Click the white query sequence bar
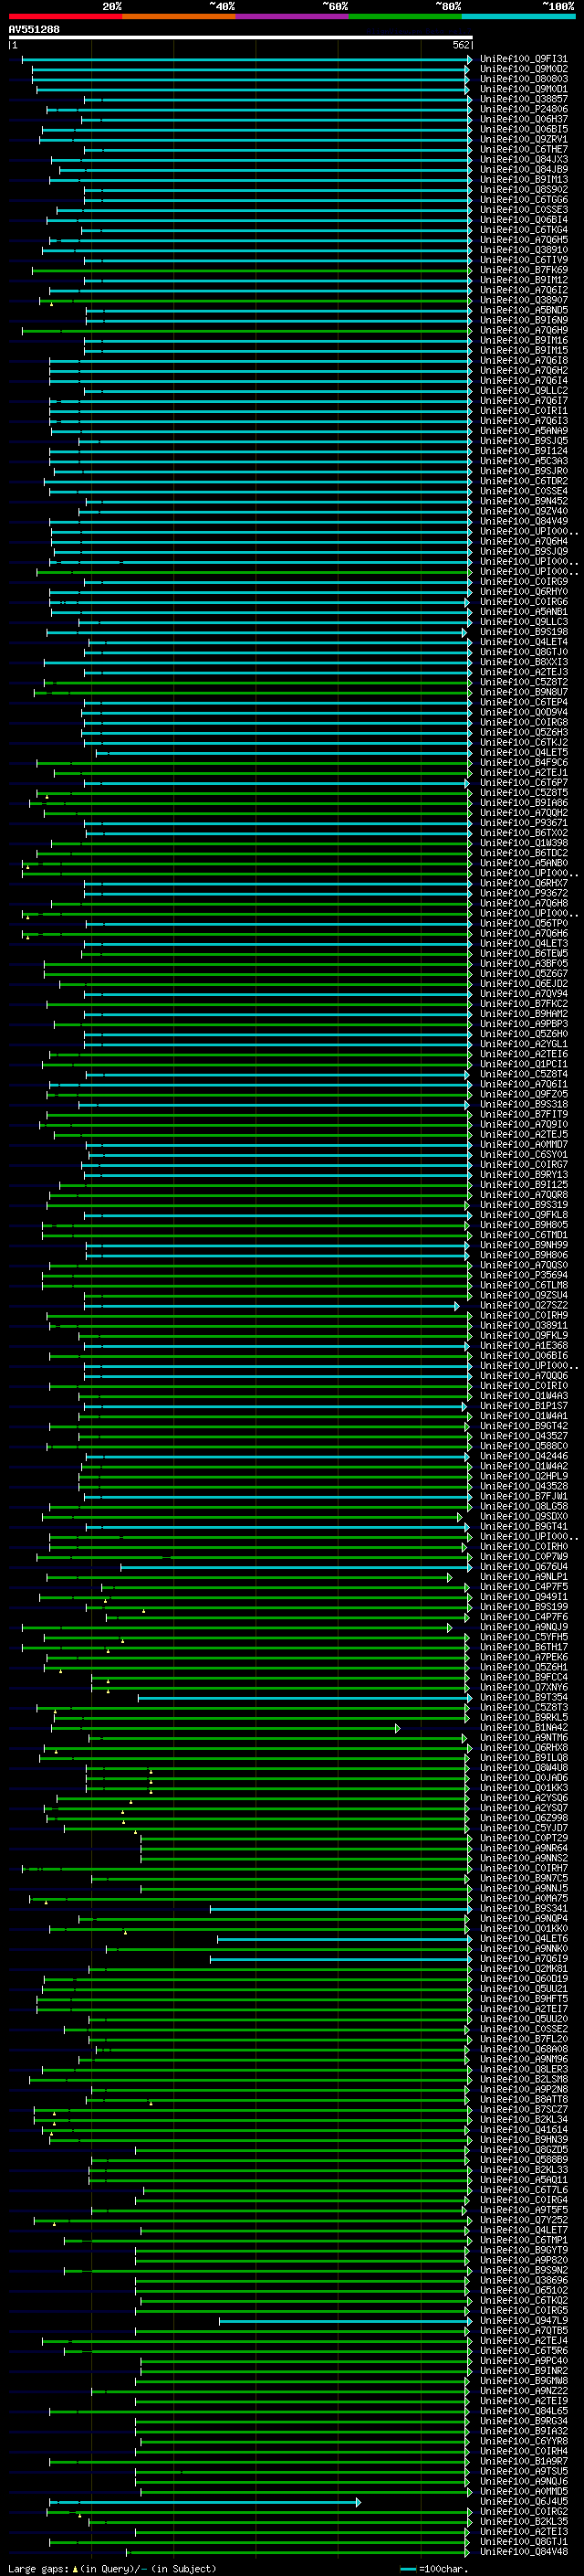584x2576 pixels. click(241, 37)
